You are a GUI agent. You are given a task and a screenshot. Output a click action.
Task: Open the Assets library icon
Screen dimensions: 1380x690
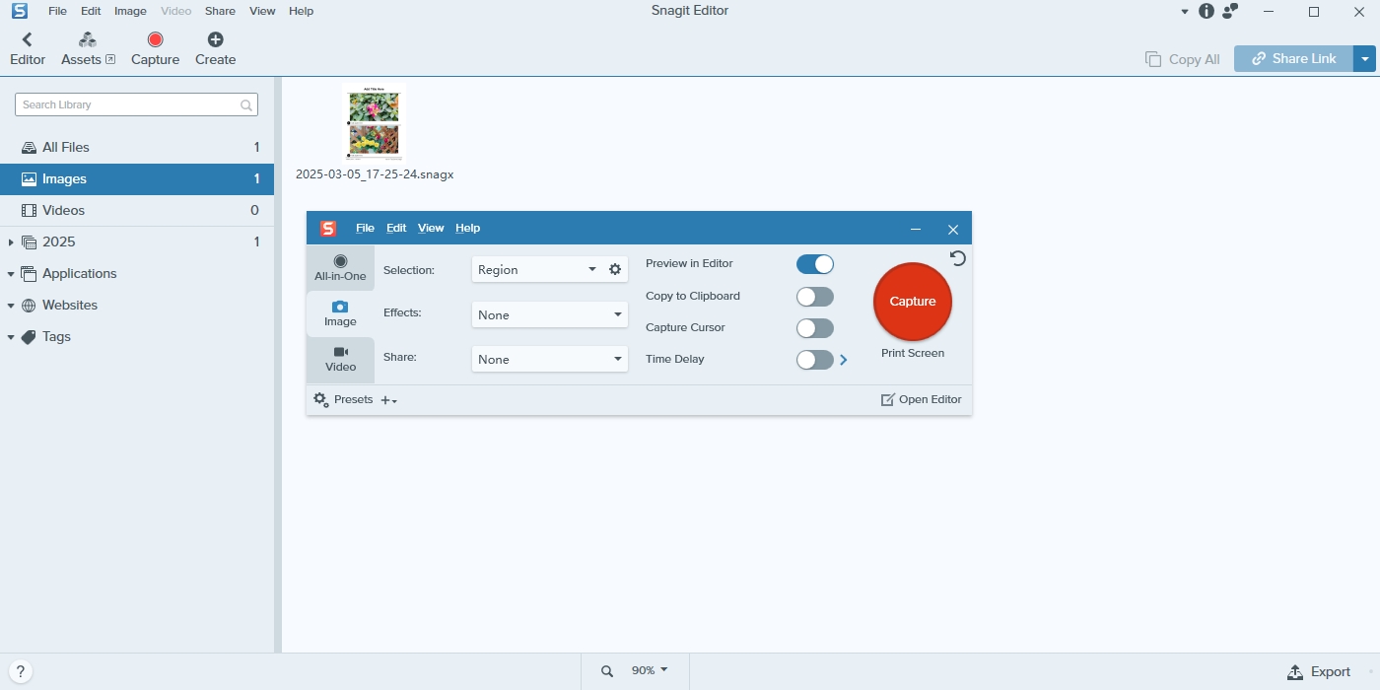(88, 40)
